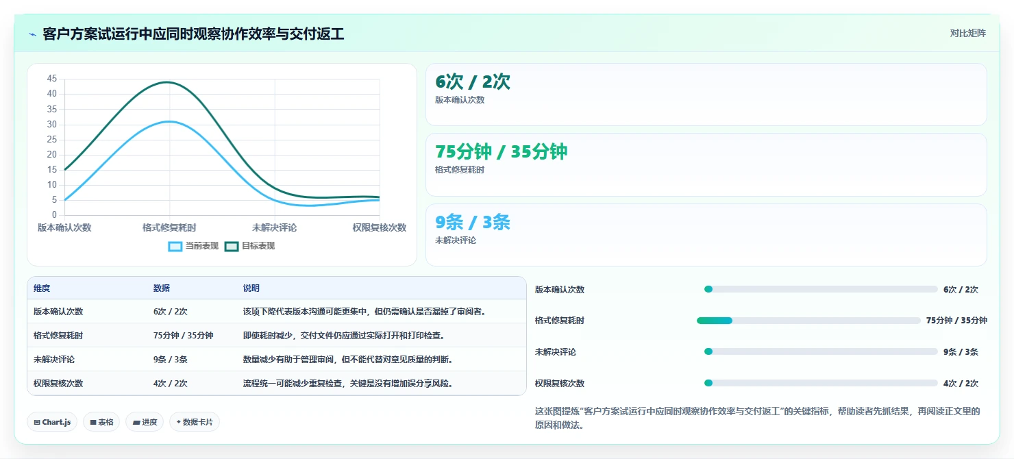Click the 未解决评论 chart axis label
This screenshot has height=459, width=1014.
(x=275, y=227)
